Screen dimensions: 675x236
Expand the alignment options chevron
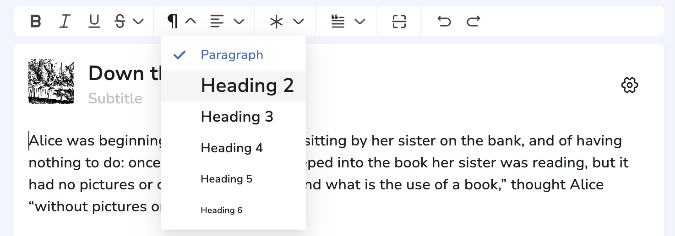point(239,21)
